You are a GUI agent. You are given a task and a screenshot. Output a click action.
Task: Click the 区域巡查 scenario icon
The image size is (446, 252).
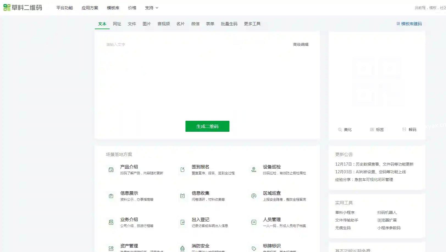click(254, 196)
